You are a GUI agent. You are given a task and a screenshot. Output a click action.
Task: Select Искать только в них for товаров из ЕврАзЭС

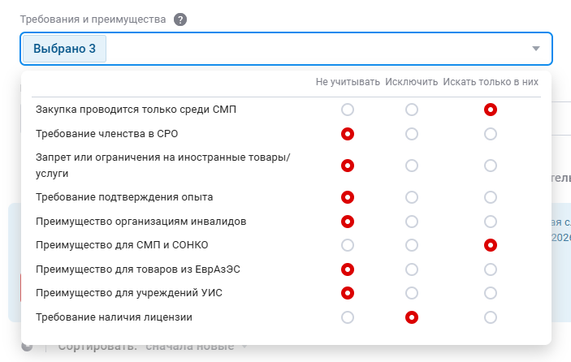(x=491, y=269)
